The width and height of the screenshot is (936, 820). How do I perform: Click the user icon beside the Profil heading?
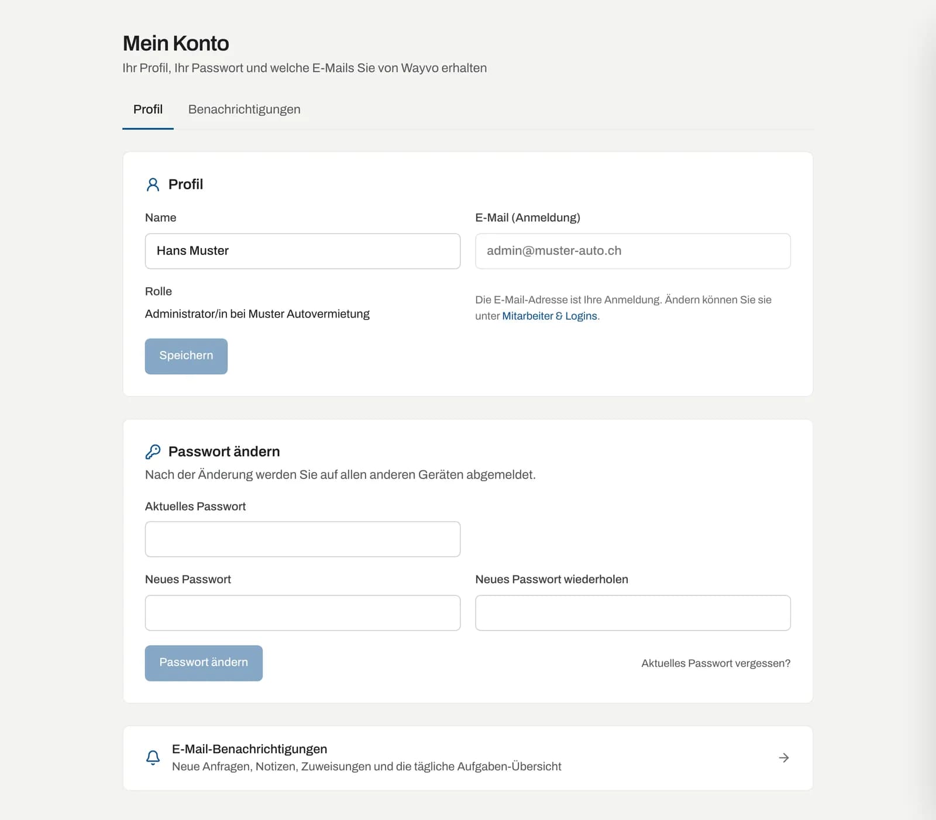click(x=153, y=185)
